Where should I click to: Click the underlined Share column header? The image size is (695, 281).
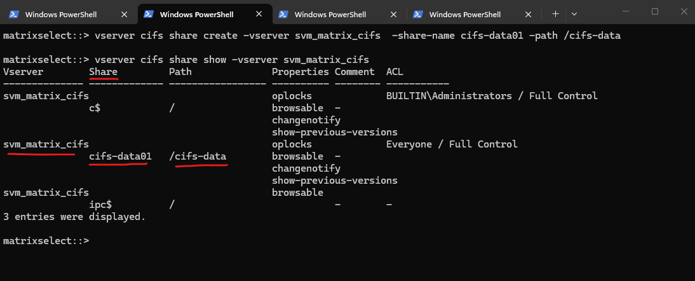click(104, 72)
